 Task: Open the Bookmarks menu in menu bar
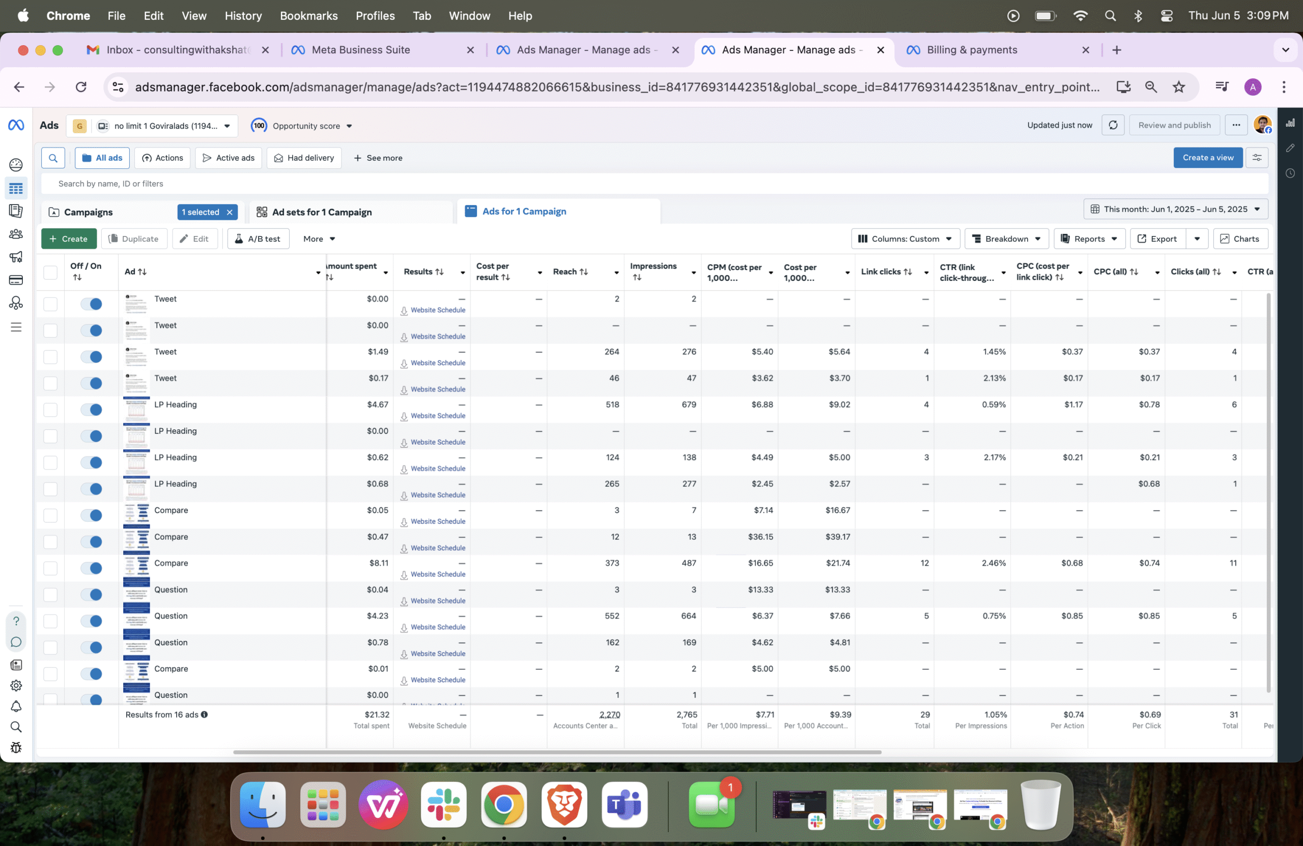[308, 16]
